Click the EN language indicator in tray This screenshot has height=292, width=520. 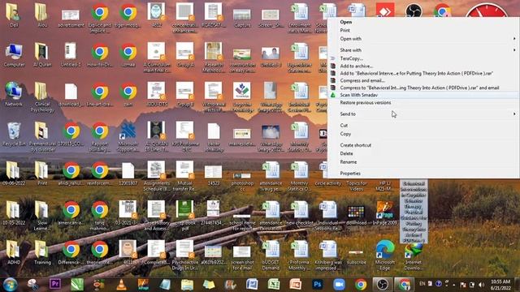422,284
